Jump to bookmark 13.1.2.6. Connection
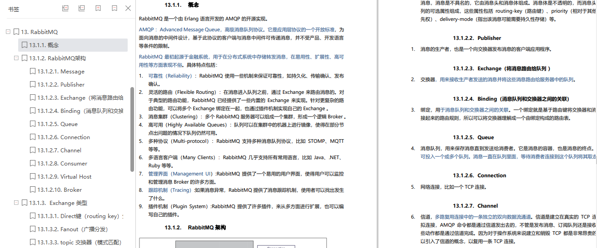This screenshot has height=248, width=597. click(64, 137)
